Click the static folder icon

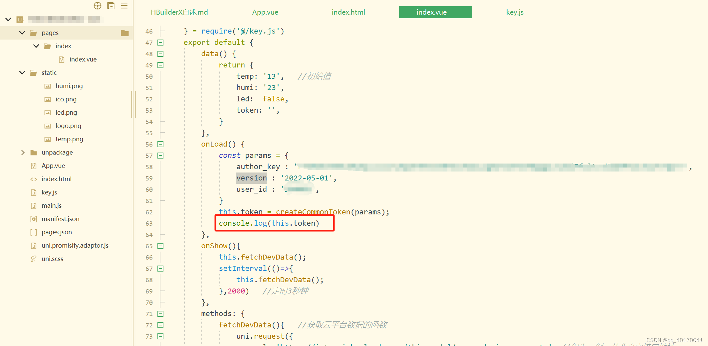[x=34, y=73]
